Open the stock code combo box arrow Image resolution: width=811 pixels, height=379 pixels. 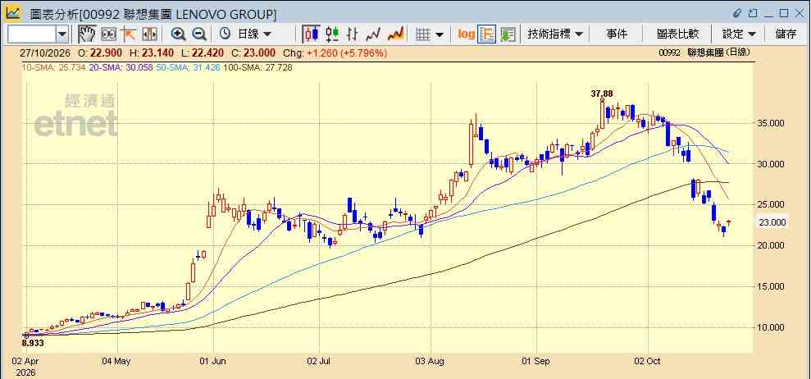pyautogui.click(x=62, y=34)
